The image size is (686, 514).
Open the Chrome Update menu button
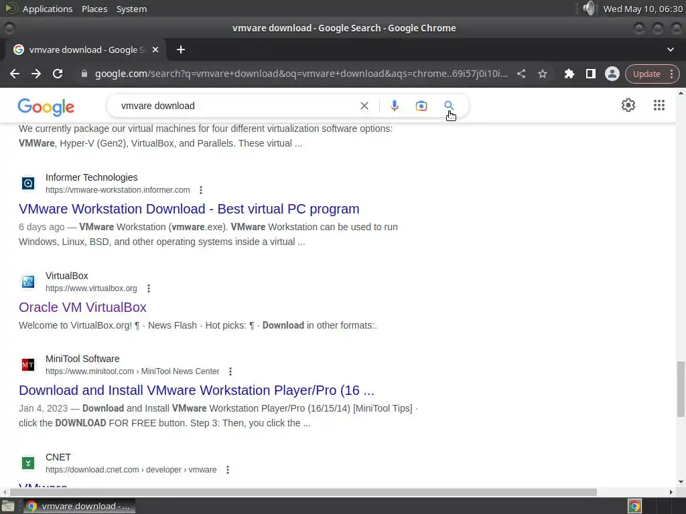pos(653,74)
